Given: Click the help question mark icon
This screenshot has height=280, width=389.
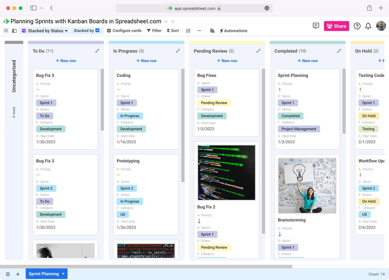Looking at the screenshot, I should pos(357,26).
